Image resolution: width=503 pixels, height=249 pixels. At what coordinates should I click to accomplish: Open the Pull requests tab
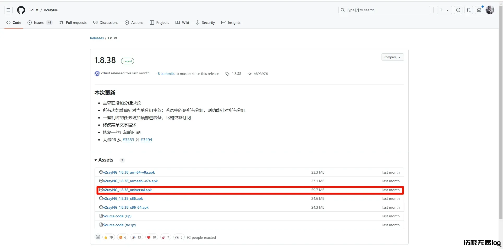[x=73, y=23]
